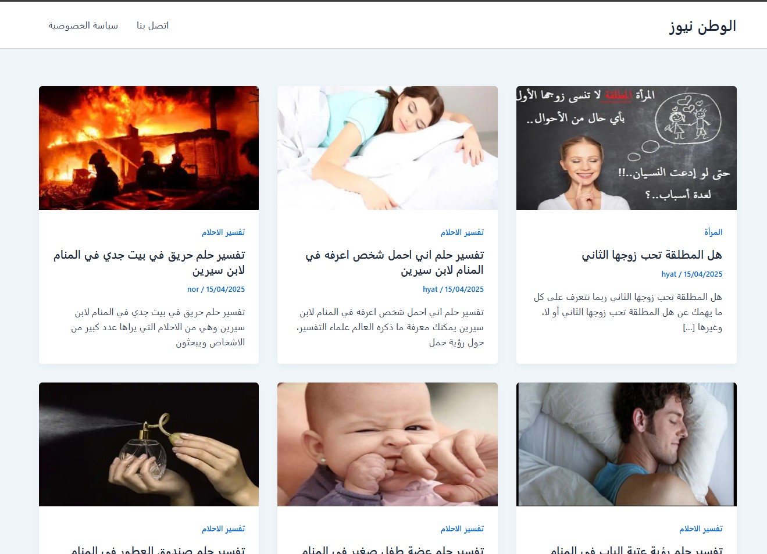Viewport: 767px width, 554px height.
Task: Open تفسير الاحلام category above the fire article
Action: (223, 232)
